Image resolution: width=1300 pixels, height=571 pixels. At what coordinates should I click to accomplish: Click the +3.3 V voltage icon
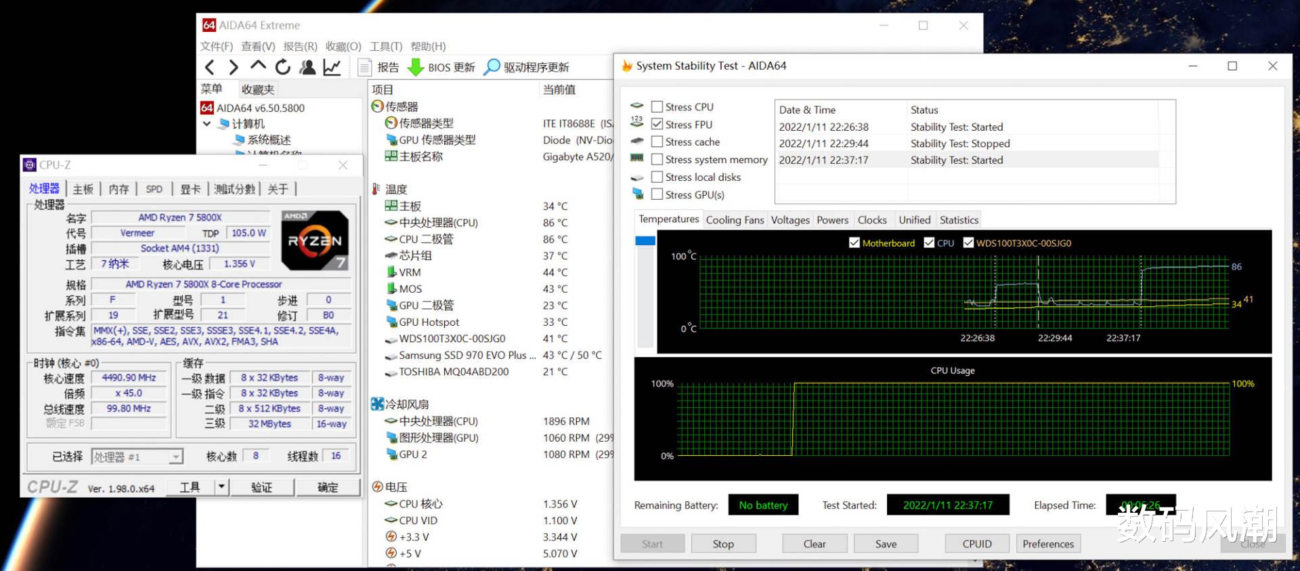(391, 537)
